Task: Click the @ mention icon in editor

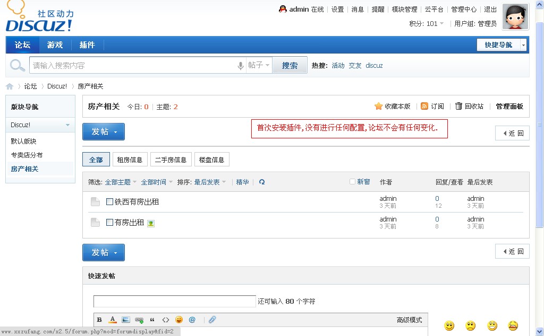Action: pyautogui.click(x=192, y=320)
